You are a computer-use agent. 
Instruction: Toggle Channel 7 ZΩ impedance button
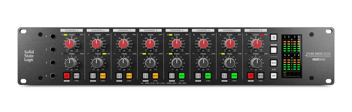pyautogui.click(x=225, y=75)
